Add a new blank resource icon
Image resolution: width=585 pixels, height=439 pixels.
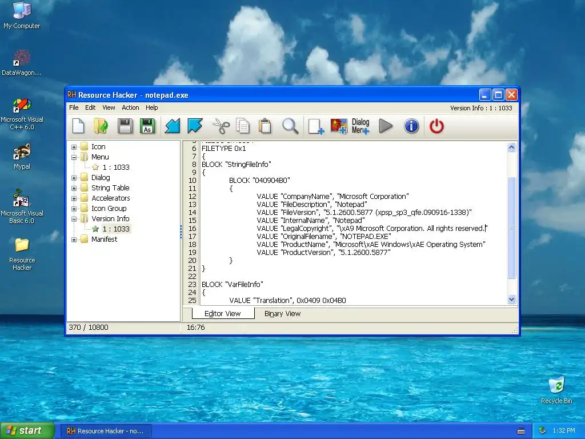click(316, 126)
